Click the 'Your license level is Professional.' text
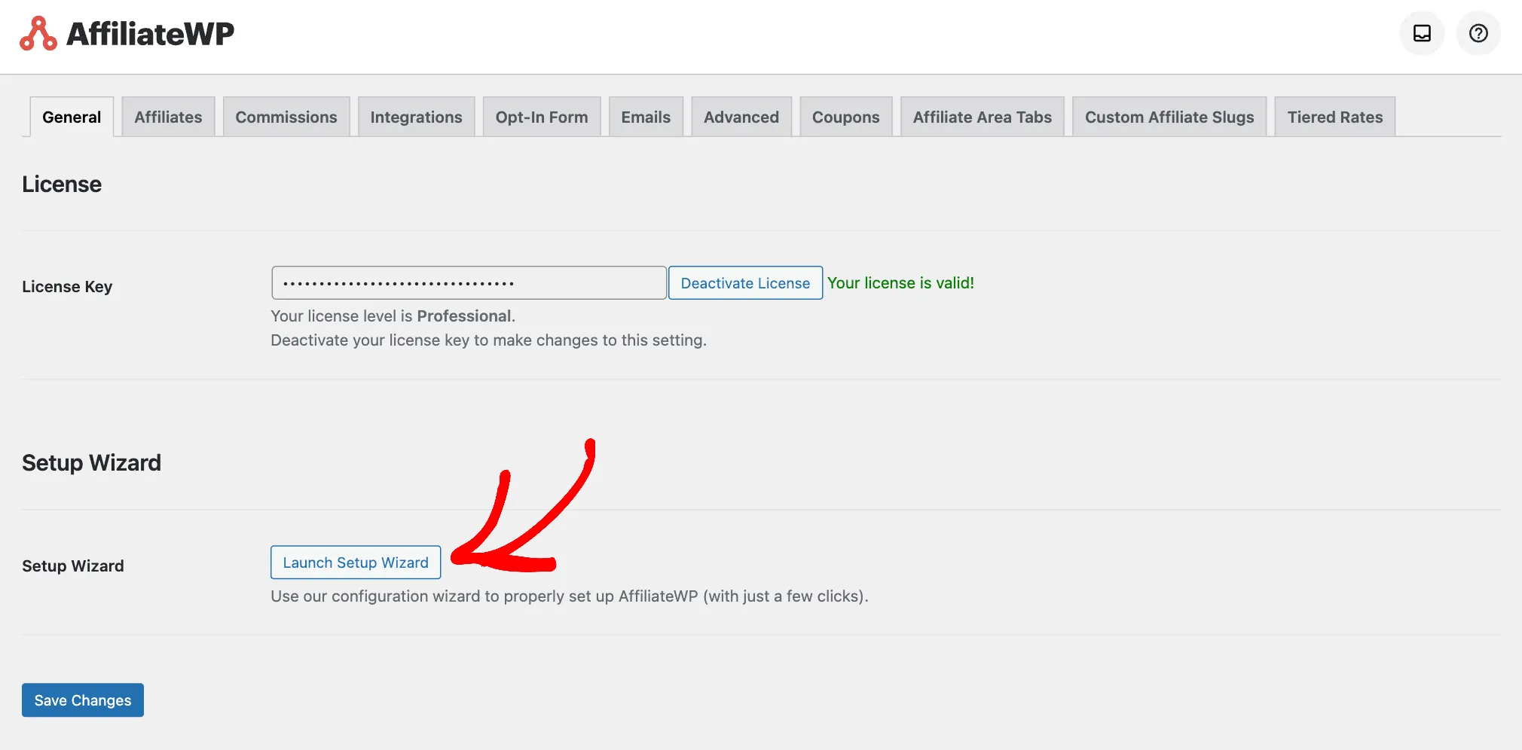Screen dimensions: 1522x750 pyautogui.click(x=393, y=316)
